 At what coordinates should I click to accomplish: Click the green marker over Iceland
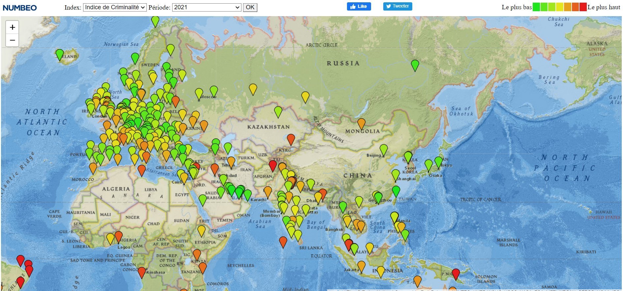pyautogui.click(x=59, y=54)
